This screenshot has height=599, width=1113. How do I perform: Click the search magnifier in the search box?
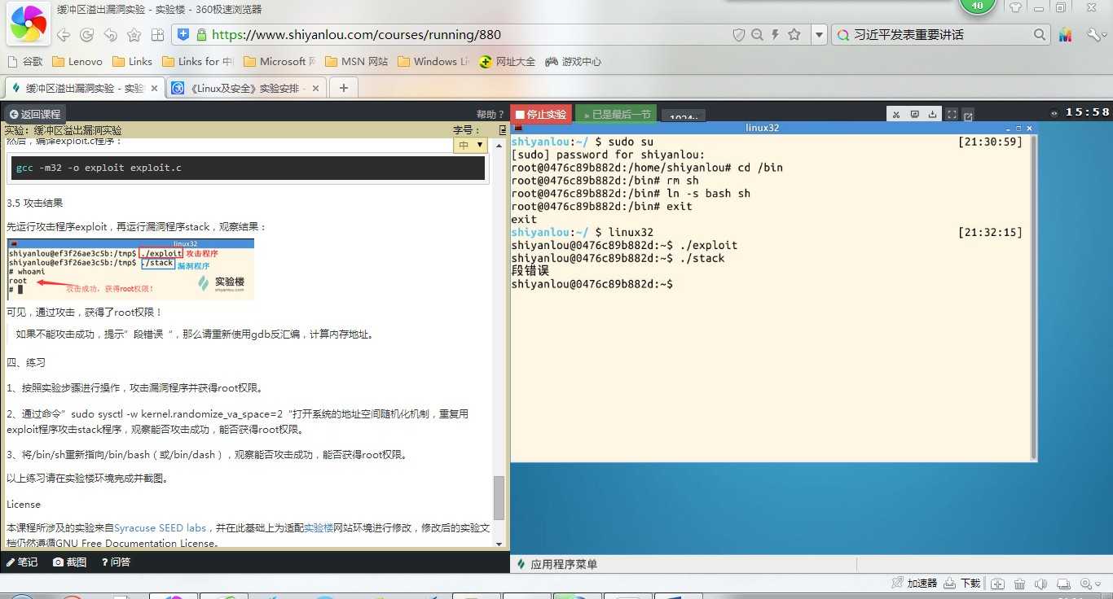tap(1040, 35)
